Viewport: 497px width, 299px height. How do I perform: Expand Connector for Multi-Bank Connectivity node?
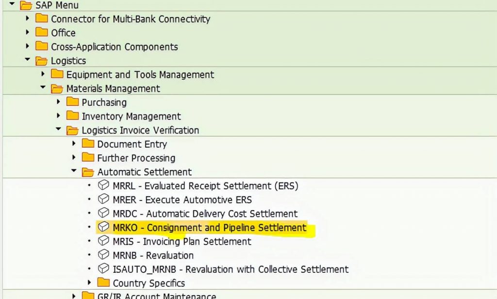28,18
